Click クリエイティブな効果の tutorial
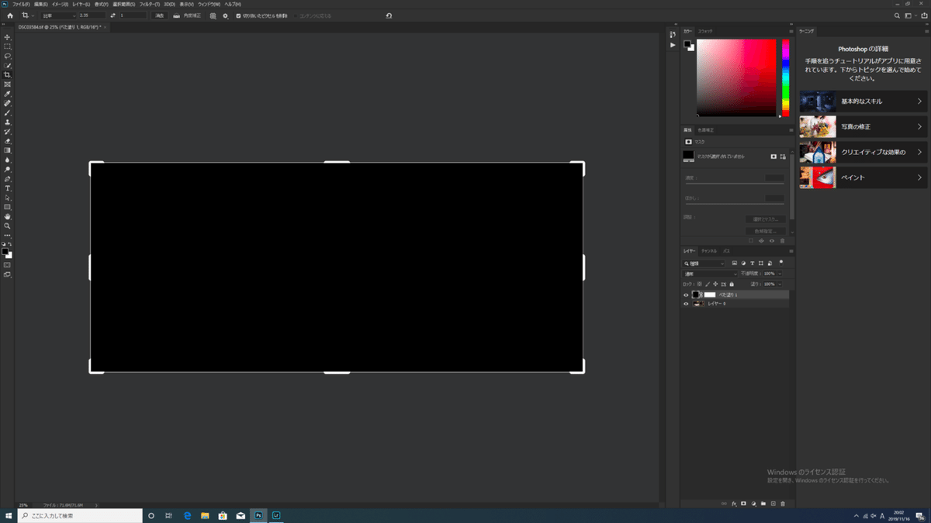The width and height of the screenshot is (931, 523). point(864,152)
